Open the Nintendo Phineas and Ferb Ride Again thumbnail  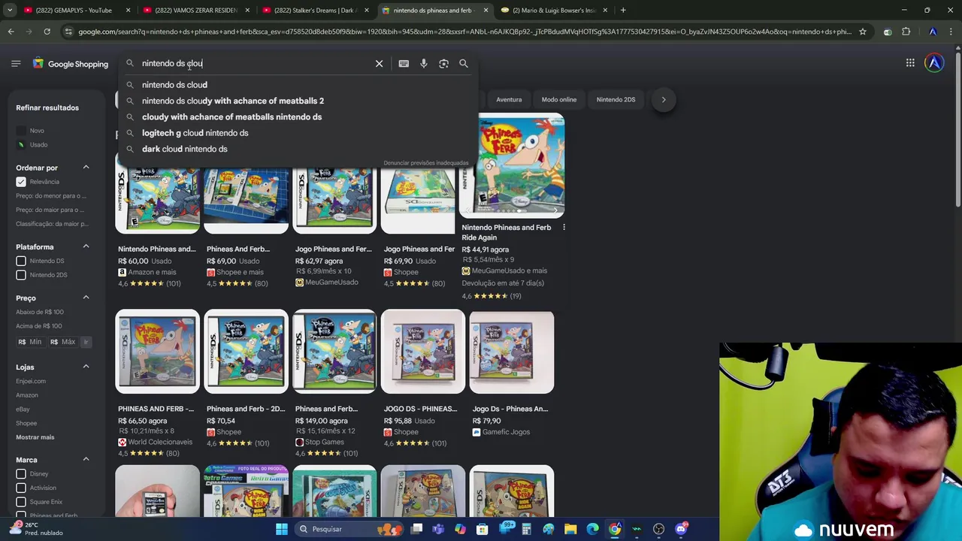[512, 166]
